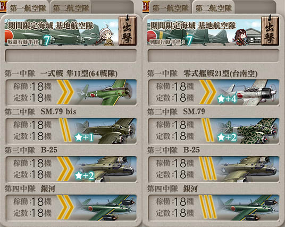The height and width of the screenshot is (227, 285).
Task: Click the ★+1 badge on SM.79 bis
Action: (84, 137)
